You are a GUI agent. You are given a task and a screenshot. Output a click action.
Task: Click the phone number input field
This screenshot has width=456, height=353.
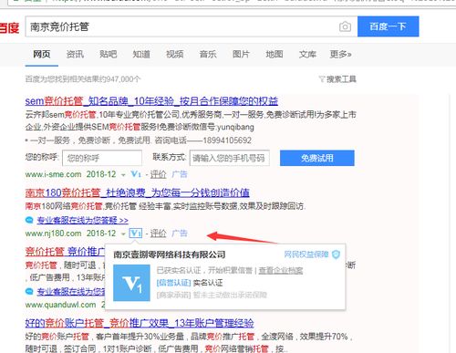pyautogui.click(x=230, y=158)
